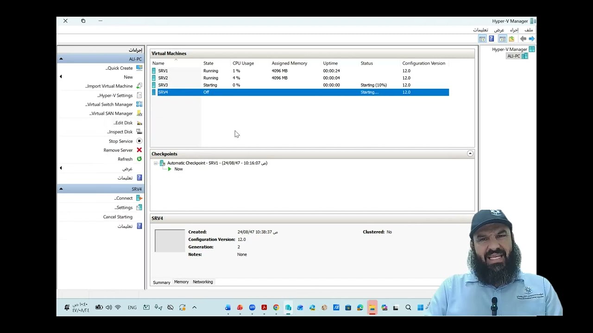Screen dimensions: 593x333
Task: Open the تعليمات (Help) menu
Action: coord(480,30)
